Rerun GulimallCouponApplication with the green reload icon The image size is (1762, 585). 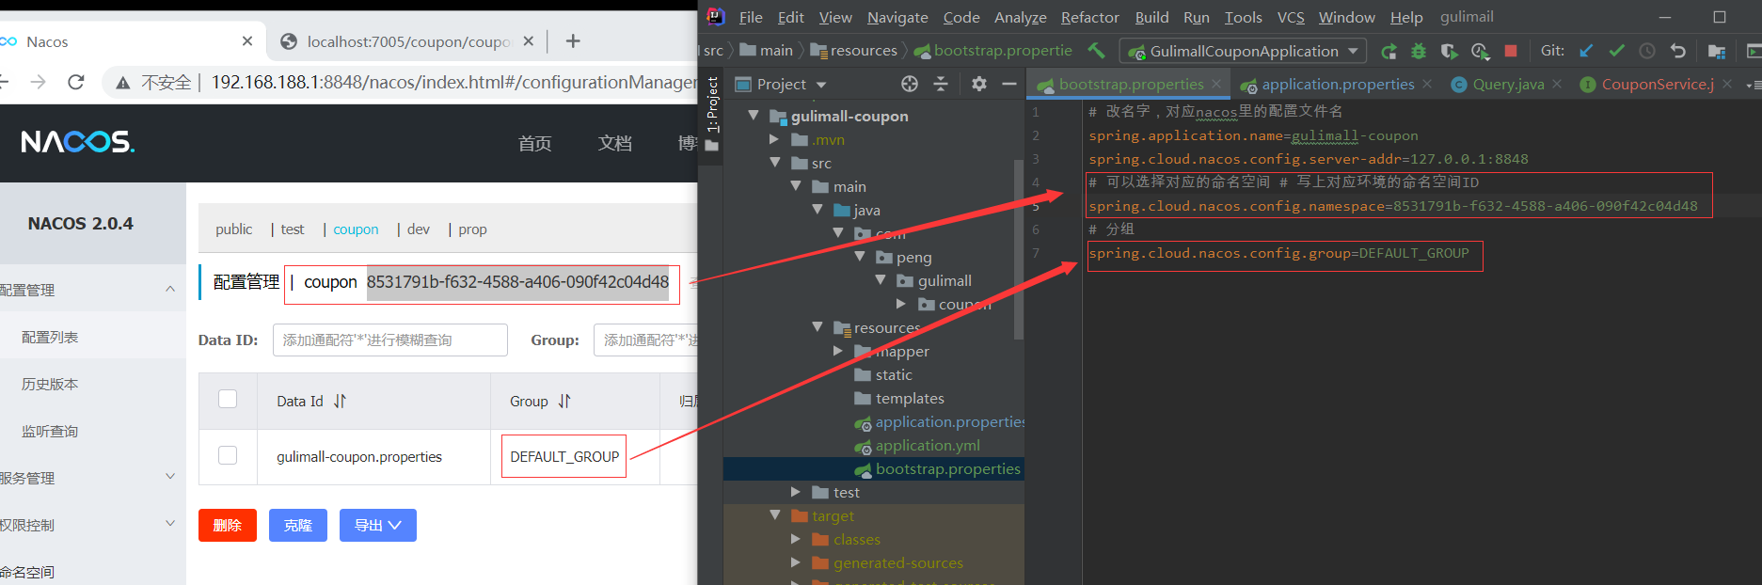pyautogui.click(x=1389, y=51)
